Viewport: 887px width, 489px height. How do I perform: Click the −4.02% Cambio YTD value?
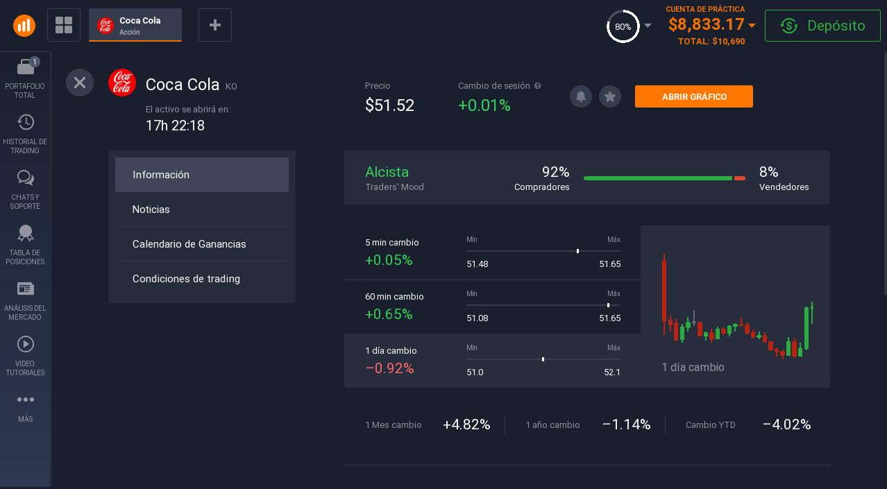coord(787,424)
